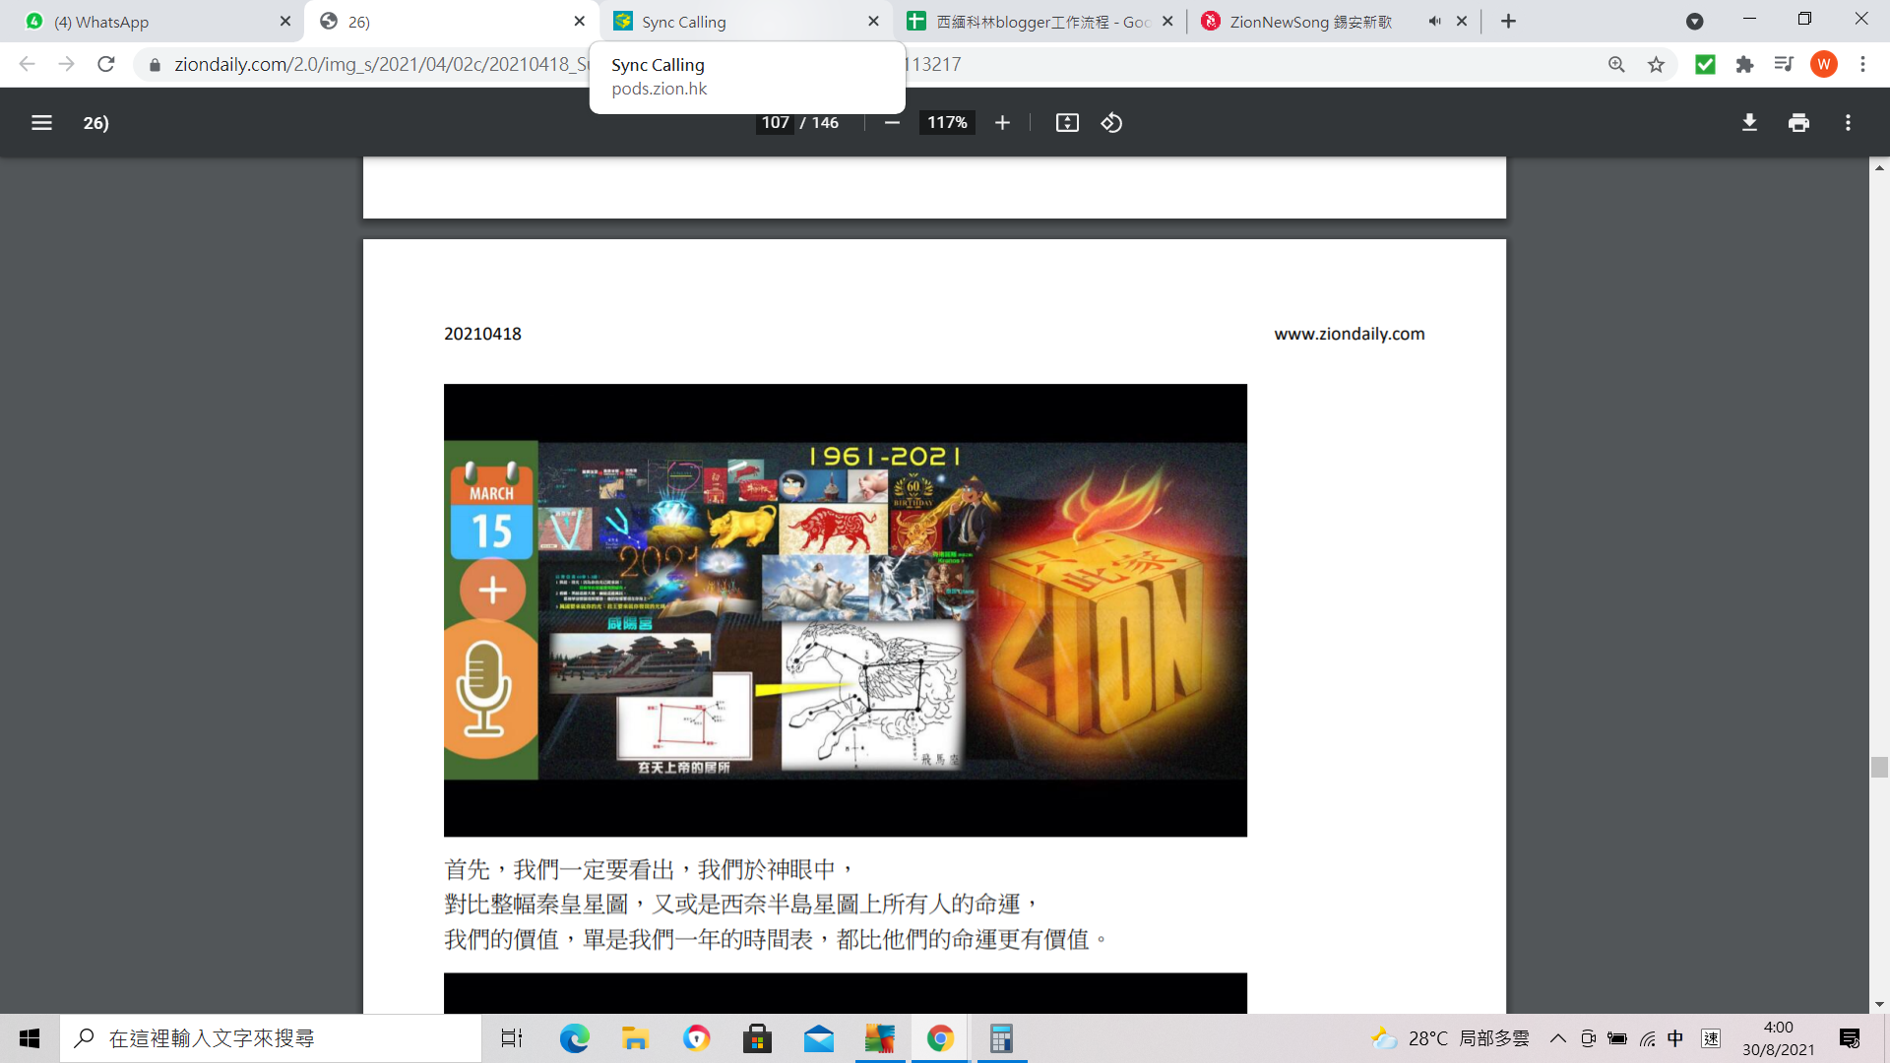This screenshot has width=1890, height=1063.
Task: Close the Sync Calling tab
Action: click(873, 22)
